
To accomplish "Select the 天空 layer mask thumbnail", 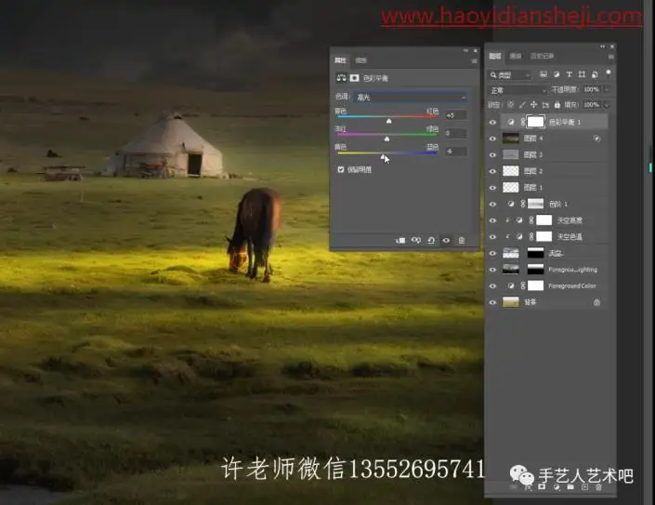I will click(535, 253).
